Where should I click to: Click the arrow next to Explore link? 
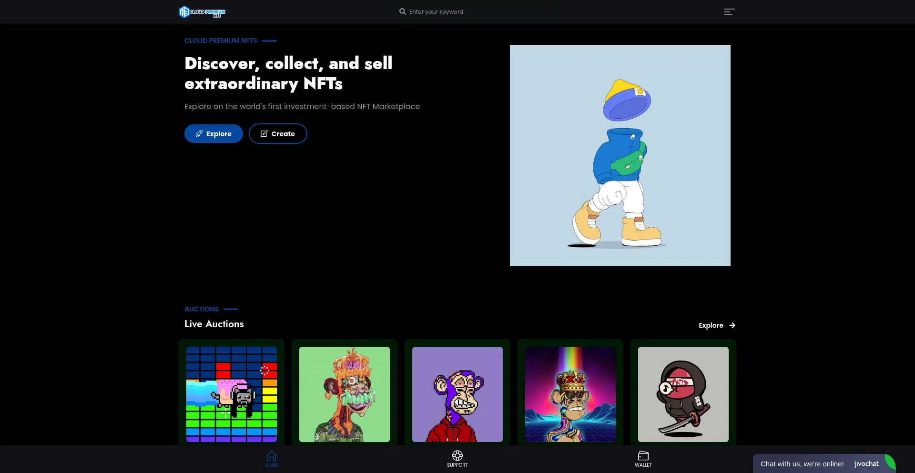(732, 325)
